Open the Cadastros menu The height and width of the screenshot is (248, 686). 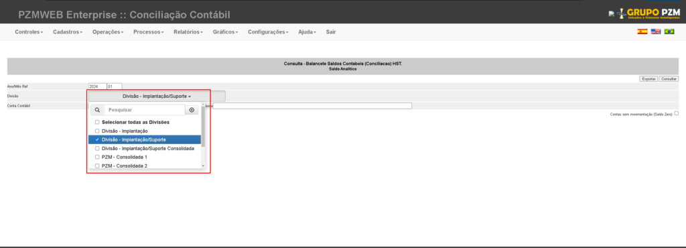click(68, 32)
